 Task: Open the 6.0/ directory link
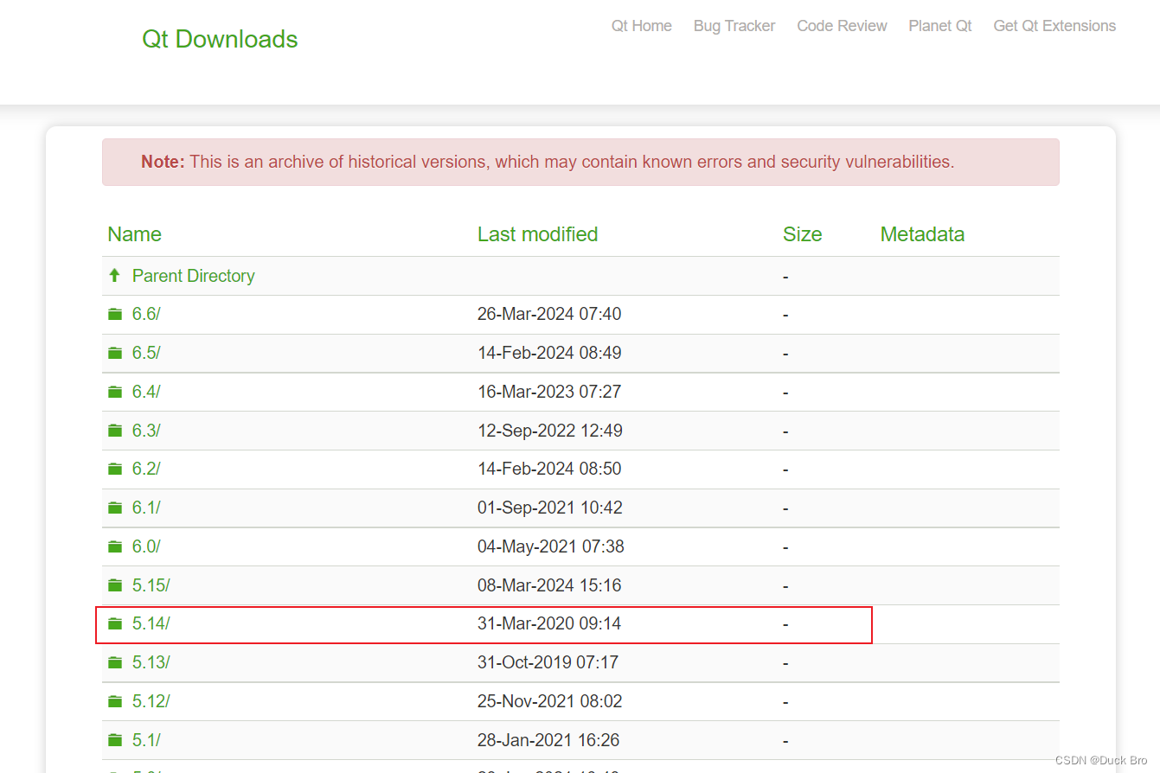point(146,546)
